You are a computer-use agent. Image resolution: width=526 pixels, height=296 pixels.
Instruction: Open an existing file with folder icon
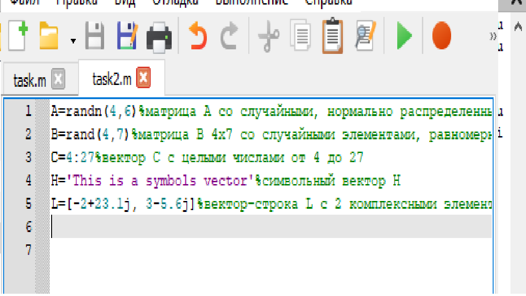click(x=49, y=37)
